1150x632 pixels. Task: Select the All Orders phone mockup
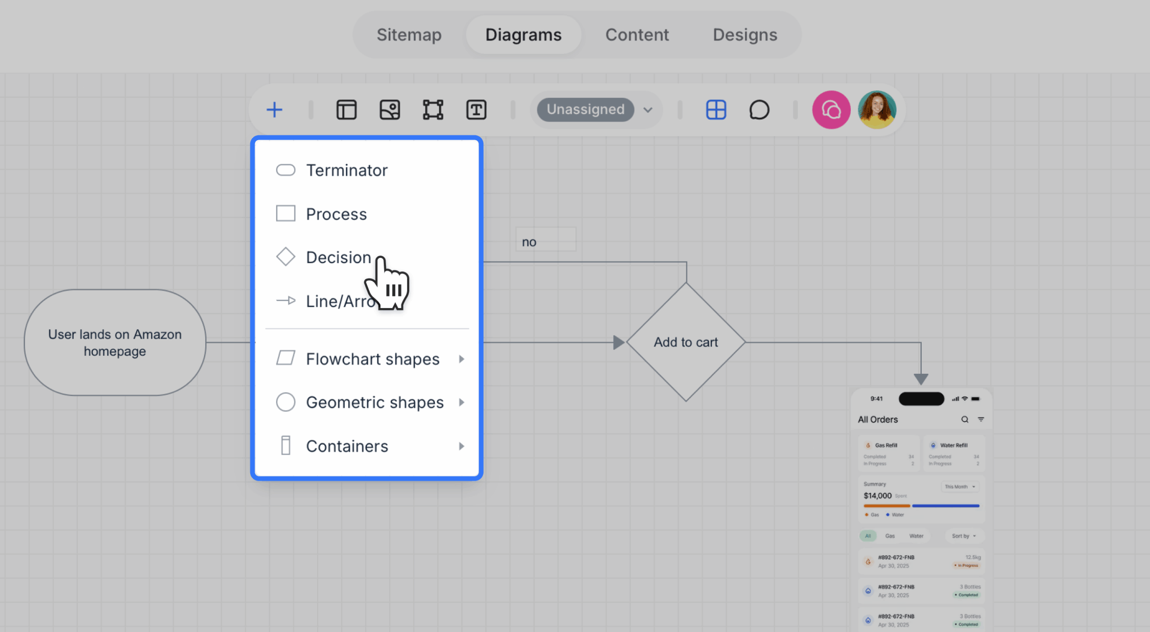pyautogui.click(x=921, y=510)
